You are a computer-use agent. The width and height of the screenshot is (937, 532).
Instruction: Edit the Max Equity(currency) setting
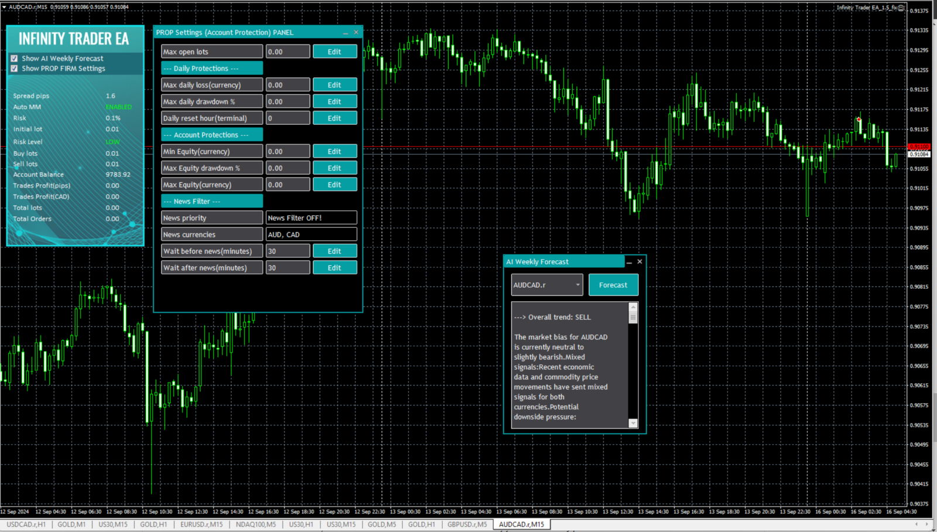334,185
